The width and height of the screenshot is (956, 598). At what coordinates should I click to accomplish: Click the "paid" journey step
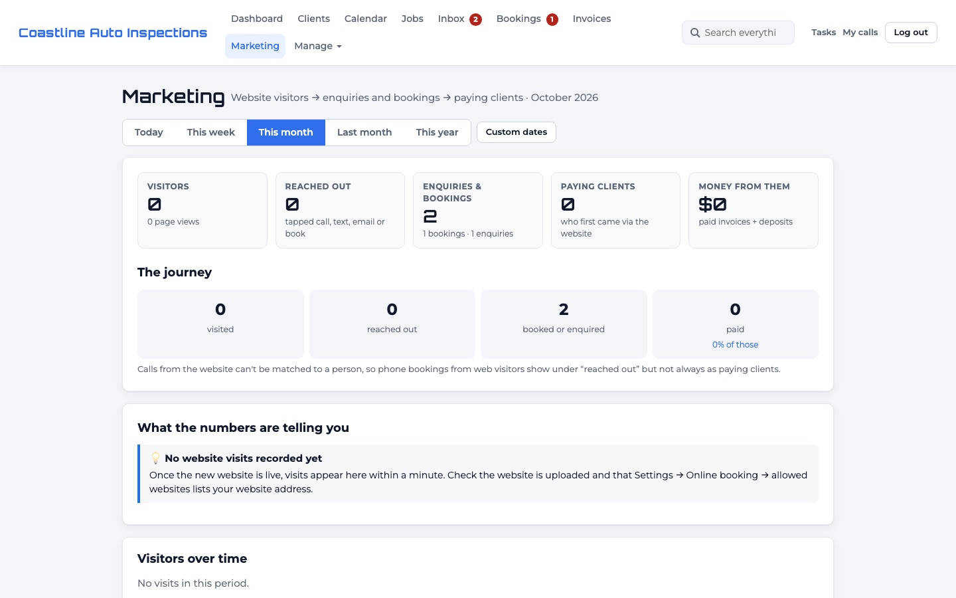tap(736, 324)
